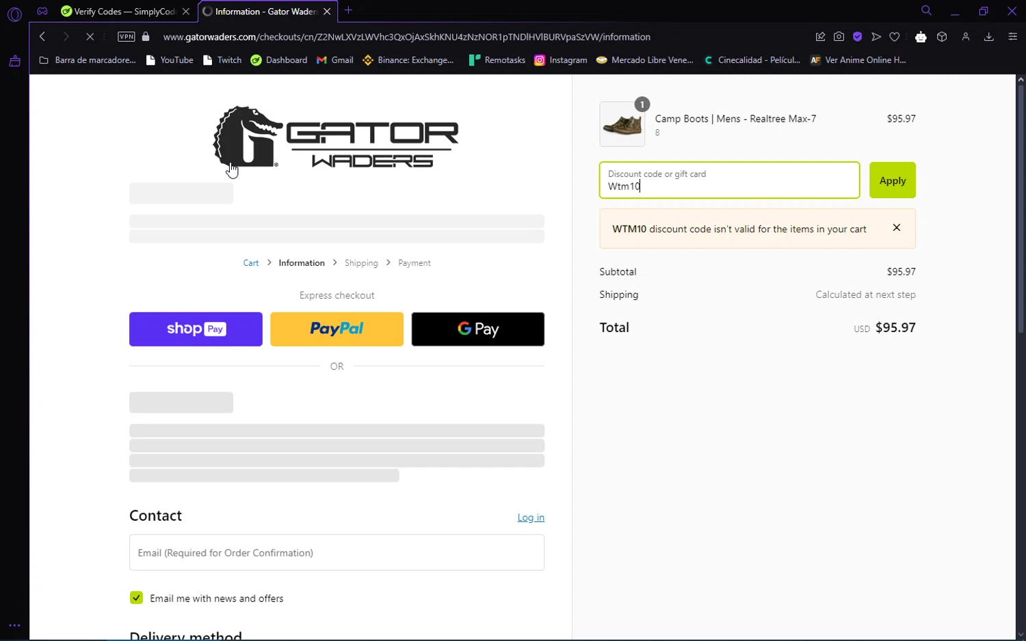Open downloads panel

click(x=989, y=37)
